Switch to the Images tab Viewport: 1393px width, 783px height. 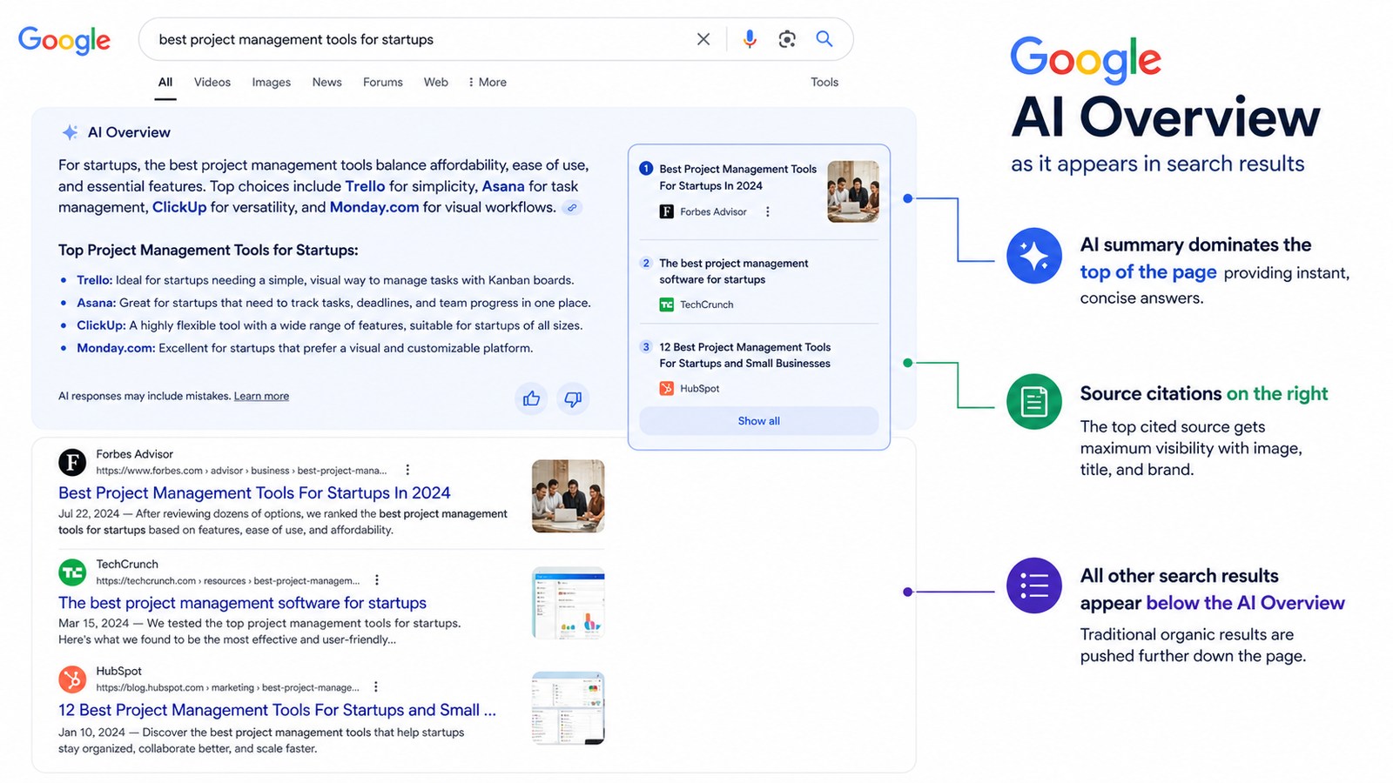click(x=272, y=82)
